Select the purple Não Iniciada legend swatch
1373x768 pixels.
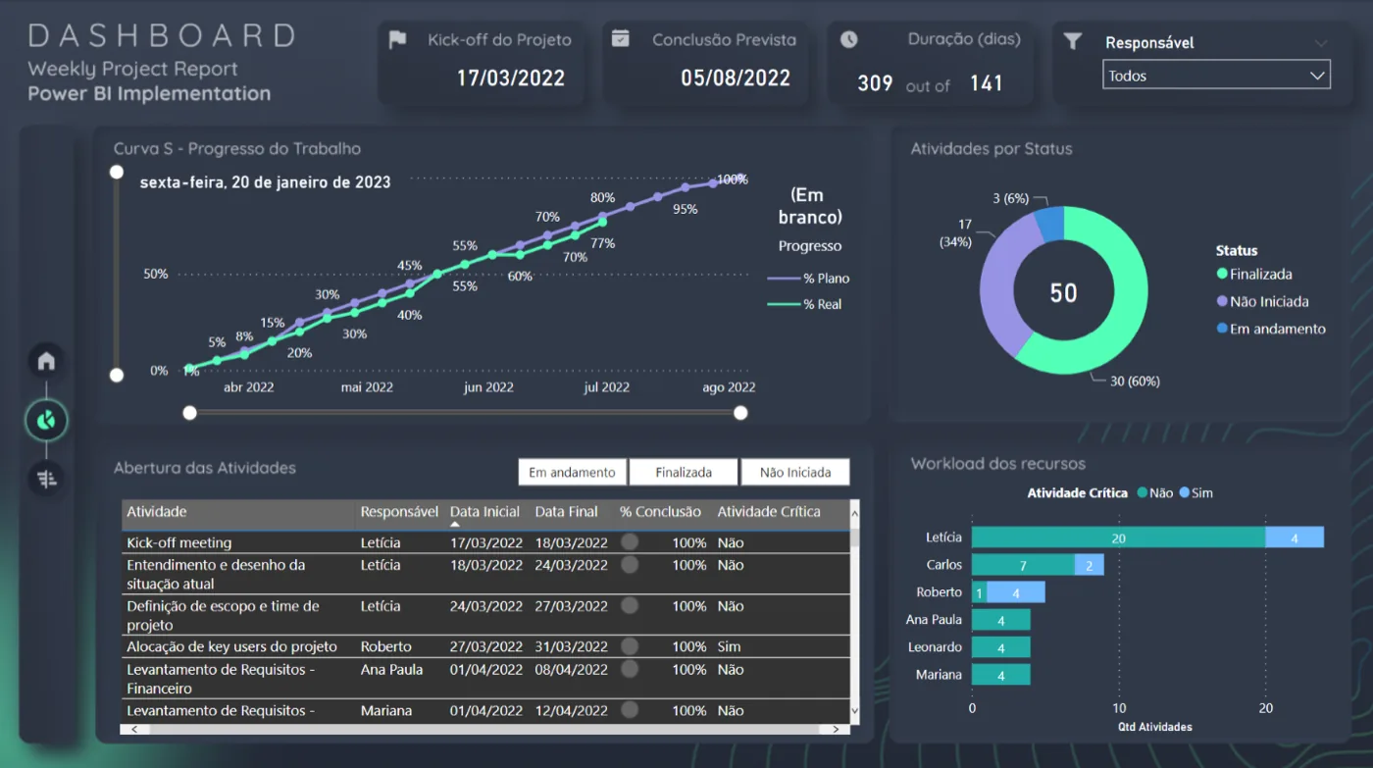(x=1222, y=302)
